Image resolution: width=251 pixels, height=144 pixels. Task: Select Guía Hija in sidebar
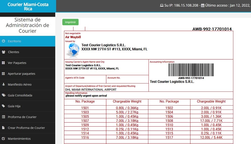tap(27, 106)
